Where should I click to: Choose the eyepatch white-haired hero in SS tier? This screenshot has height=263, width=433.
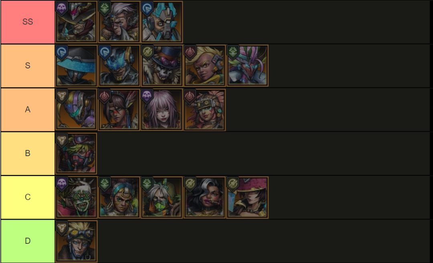(x=119, y=22)
